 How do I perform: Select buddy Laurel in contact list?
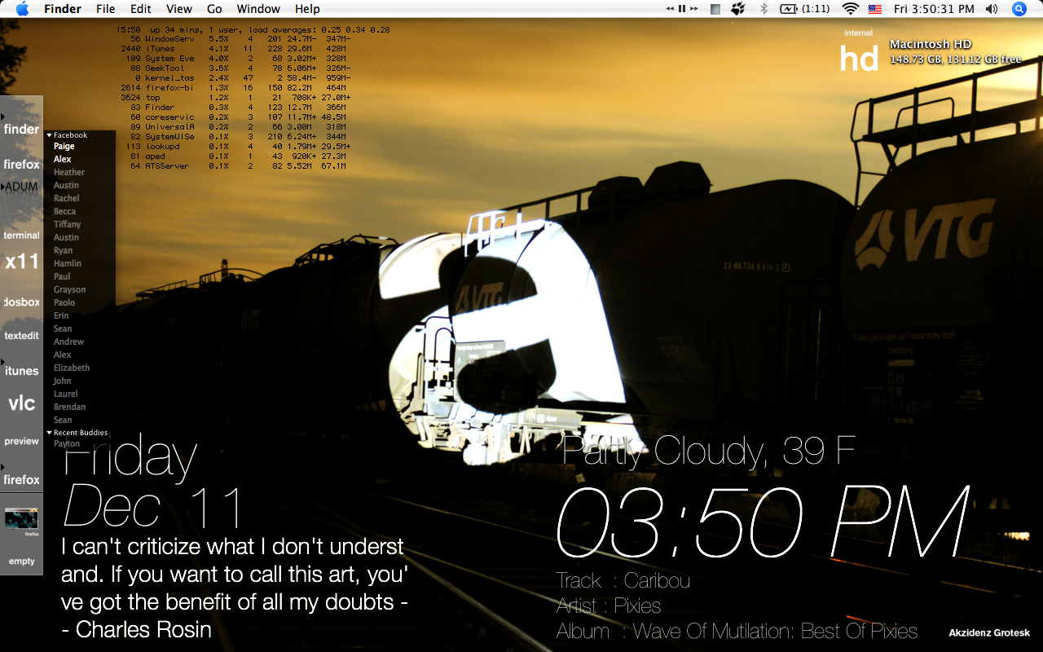tap(65, 394)
